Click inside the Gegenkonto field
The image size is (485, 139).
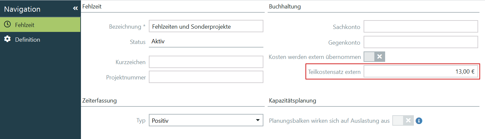421,42
